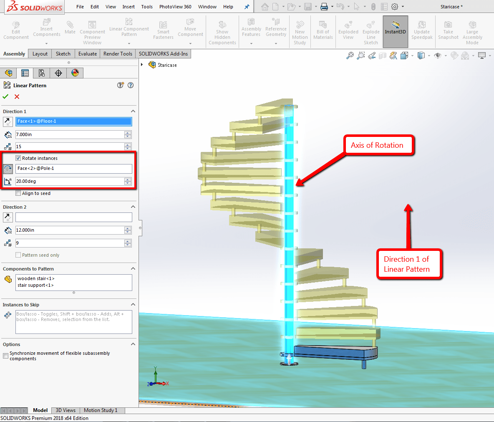Collapse the Direction 1 section
Viewport: 494px width, 422px height.
tap(133, 111)
